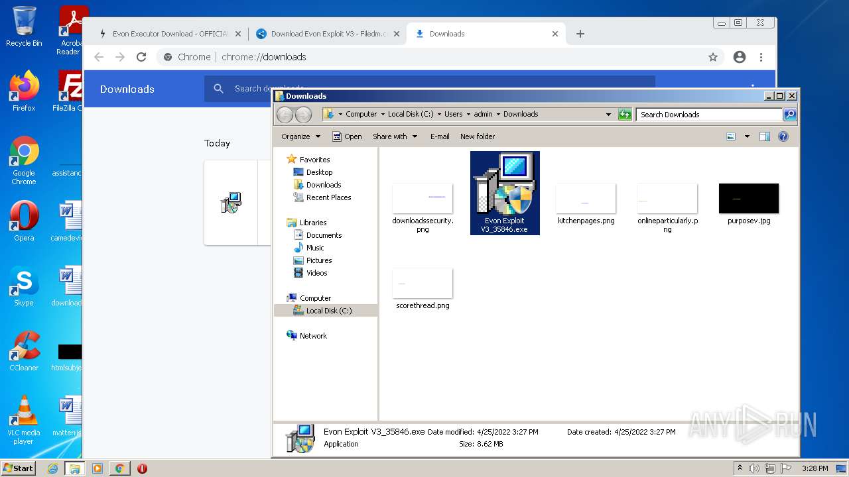Click Chrome address bar URL
Viewport: 849px width, 477px height.
pyautogui.click(x=264, y=57)
